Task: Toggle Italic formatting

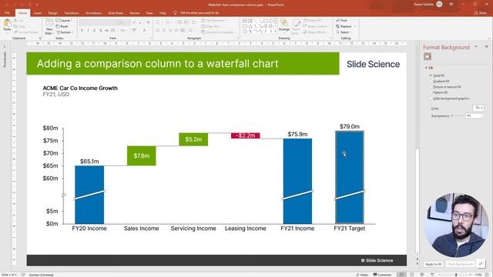Action: click(x=88, y=31)
